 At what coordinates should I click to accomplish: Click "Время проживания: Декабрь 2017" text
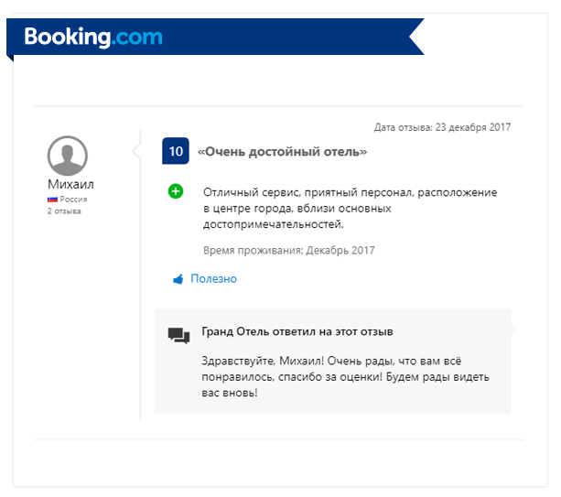tap(289, 250)
